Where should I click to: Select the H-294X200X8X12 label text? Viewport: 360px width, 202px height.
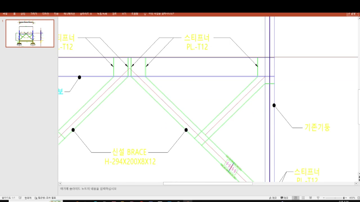pyautogui.click(x=130, y=162)
